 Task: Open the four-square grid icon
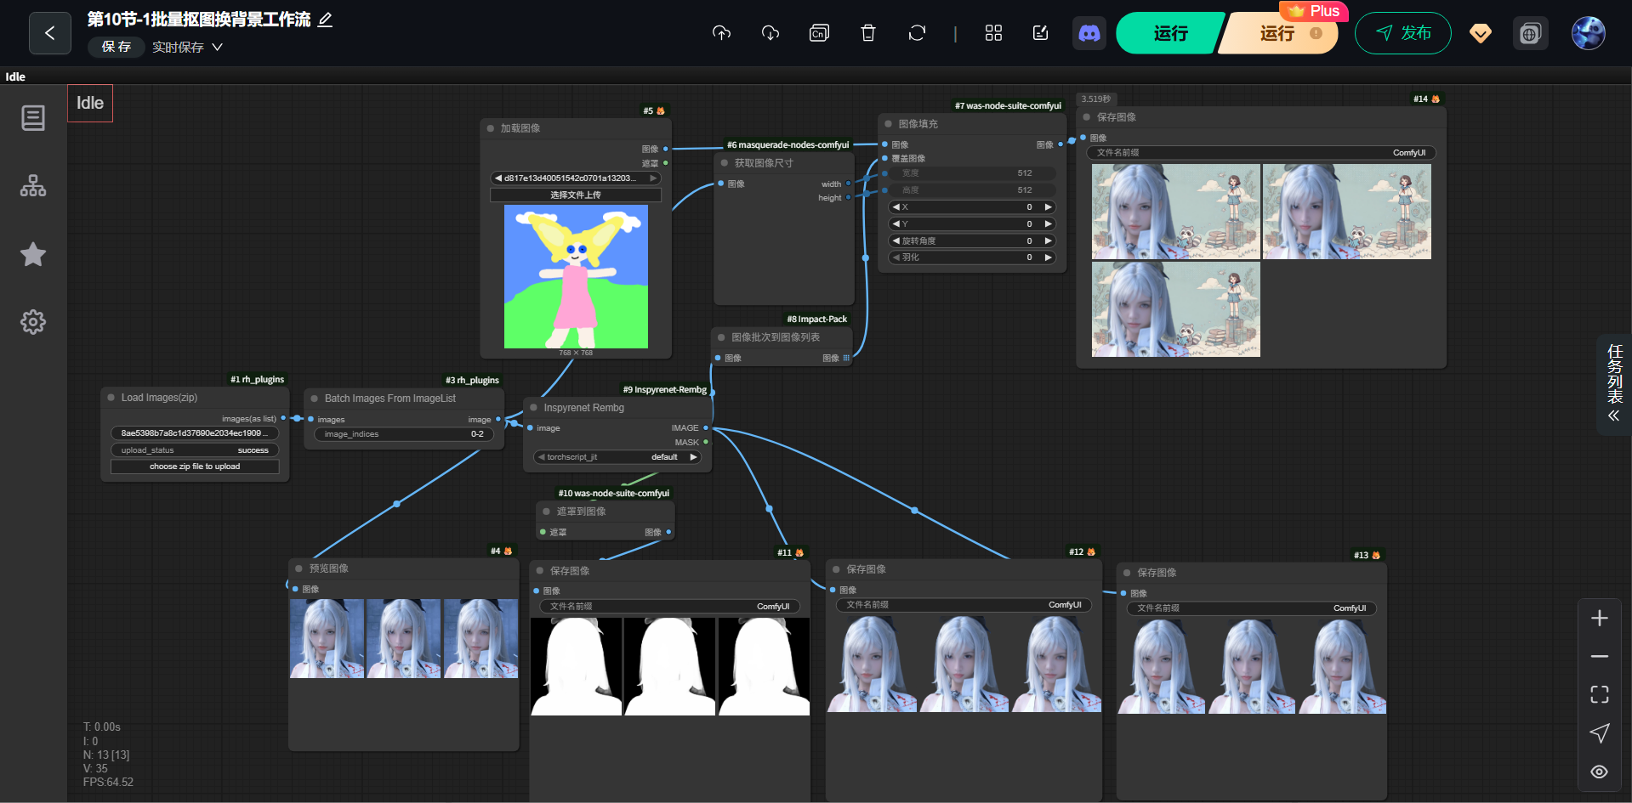[x=993, y=33]
